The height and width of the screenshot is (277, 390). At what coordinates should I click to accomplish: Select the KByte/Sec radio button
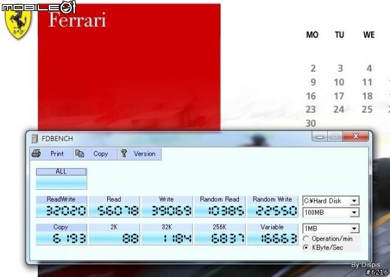pos(306,247)
